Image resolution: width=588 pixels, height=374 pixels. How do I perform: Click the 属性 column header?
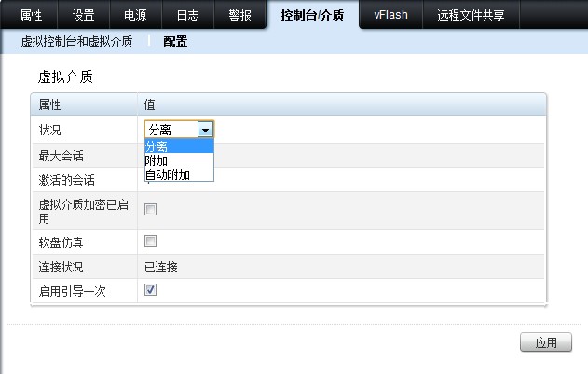coord(49,104)
